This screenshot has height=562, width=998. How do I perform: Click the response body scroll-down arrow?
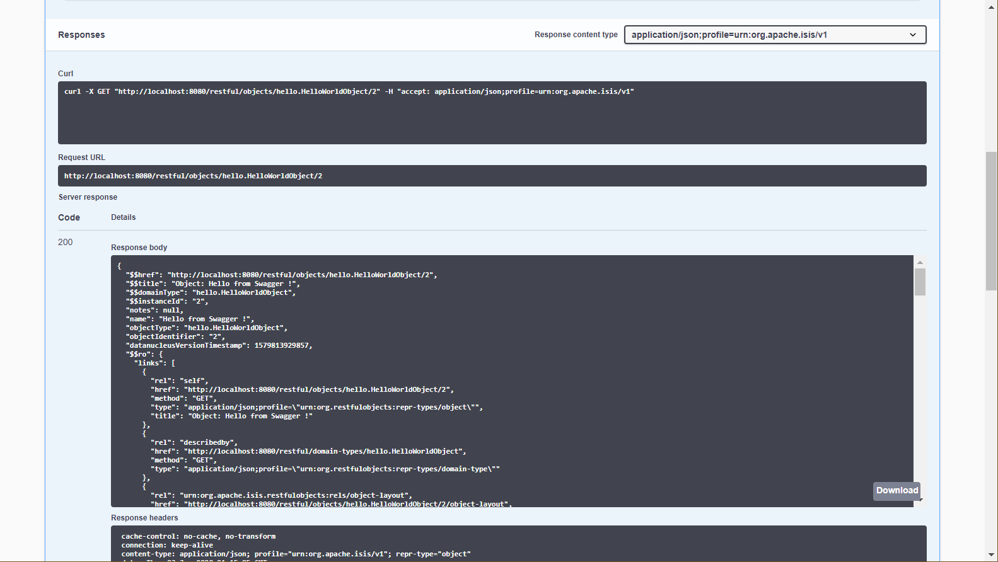pyautogui.click(x=920, y=500)
